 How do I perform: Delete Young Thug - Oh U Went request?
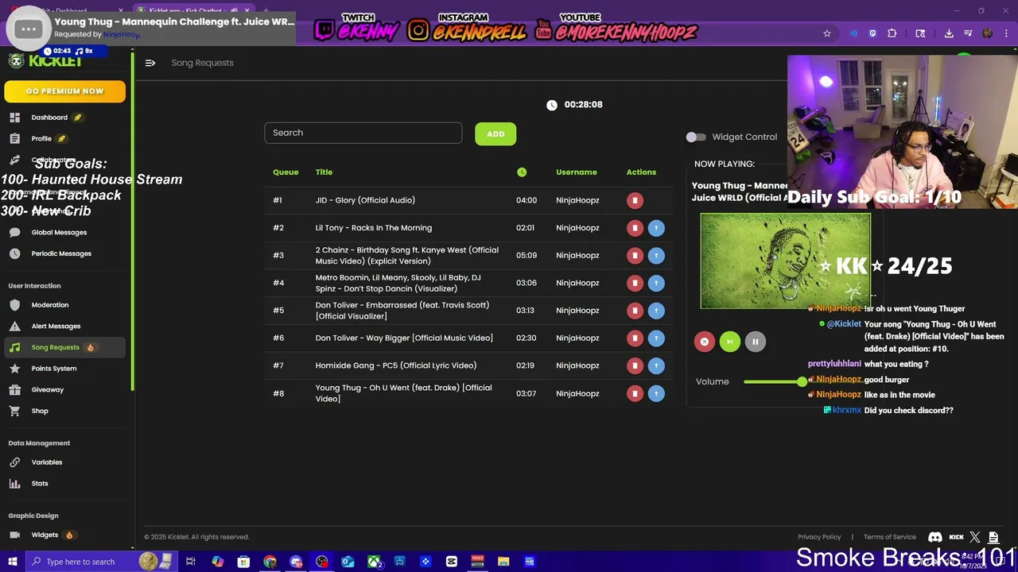coord(635,393)
